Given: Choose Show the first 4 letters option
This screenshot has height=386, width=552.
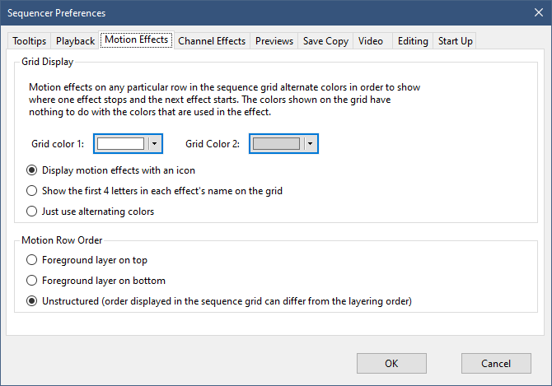Looking at the screenshot, I should click(154, 191).
